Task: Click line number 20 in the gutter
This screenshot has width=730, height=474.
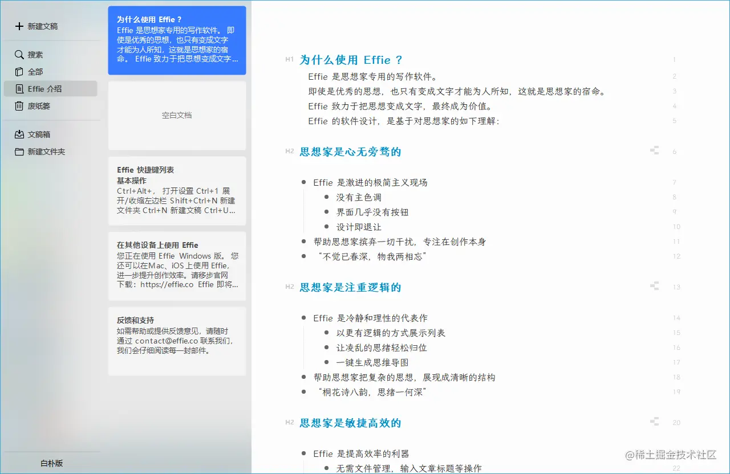Action: tap(676, 423)
